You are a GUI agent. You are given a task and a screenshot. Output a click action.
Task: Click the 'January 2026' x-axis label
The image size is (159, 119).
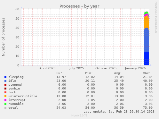[135, 68]
